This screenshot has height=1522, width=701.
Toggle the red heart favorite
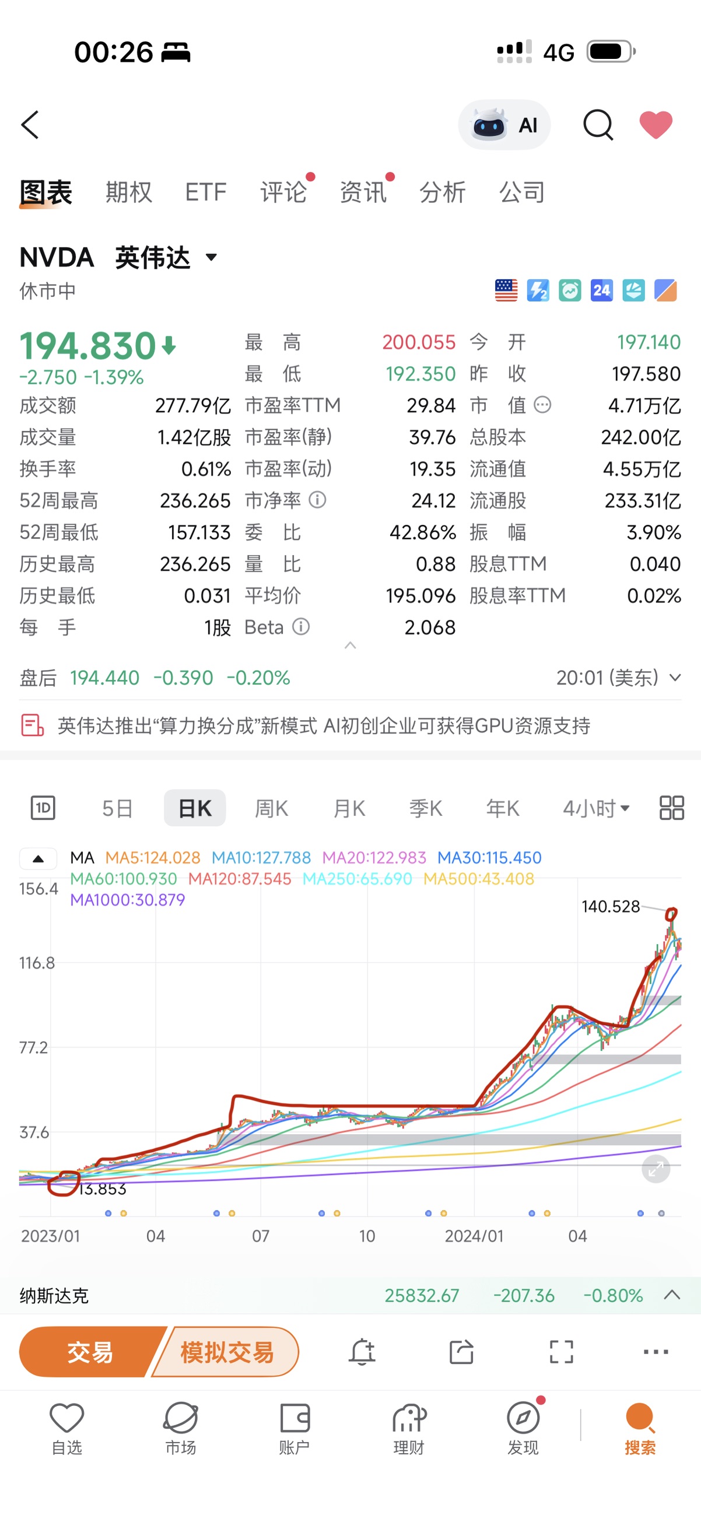656,125
